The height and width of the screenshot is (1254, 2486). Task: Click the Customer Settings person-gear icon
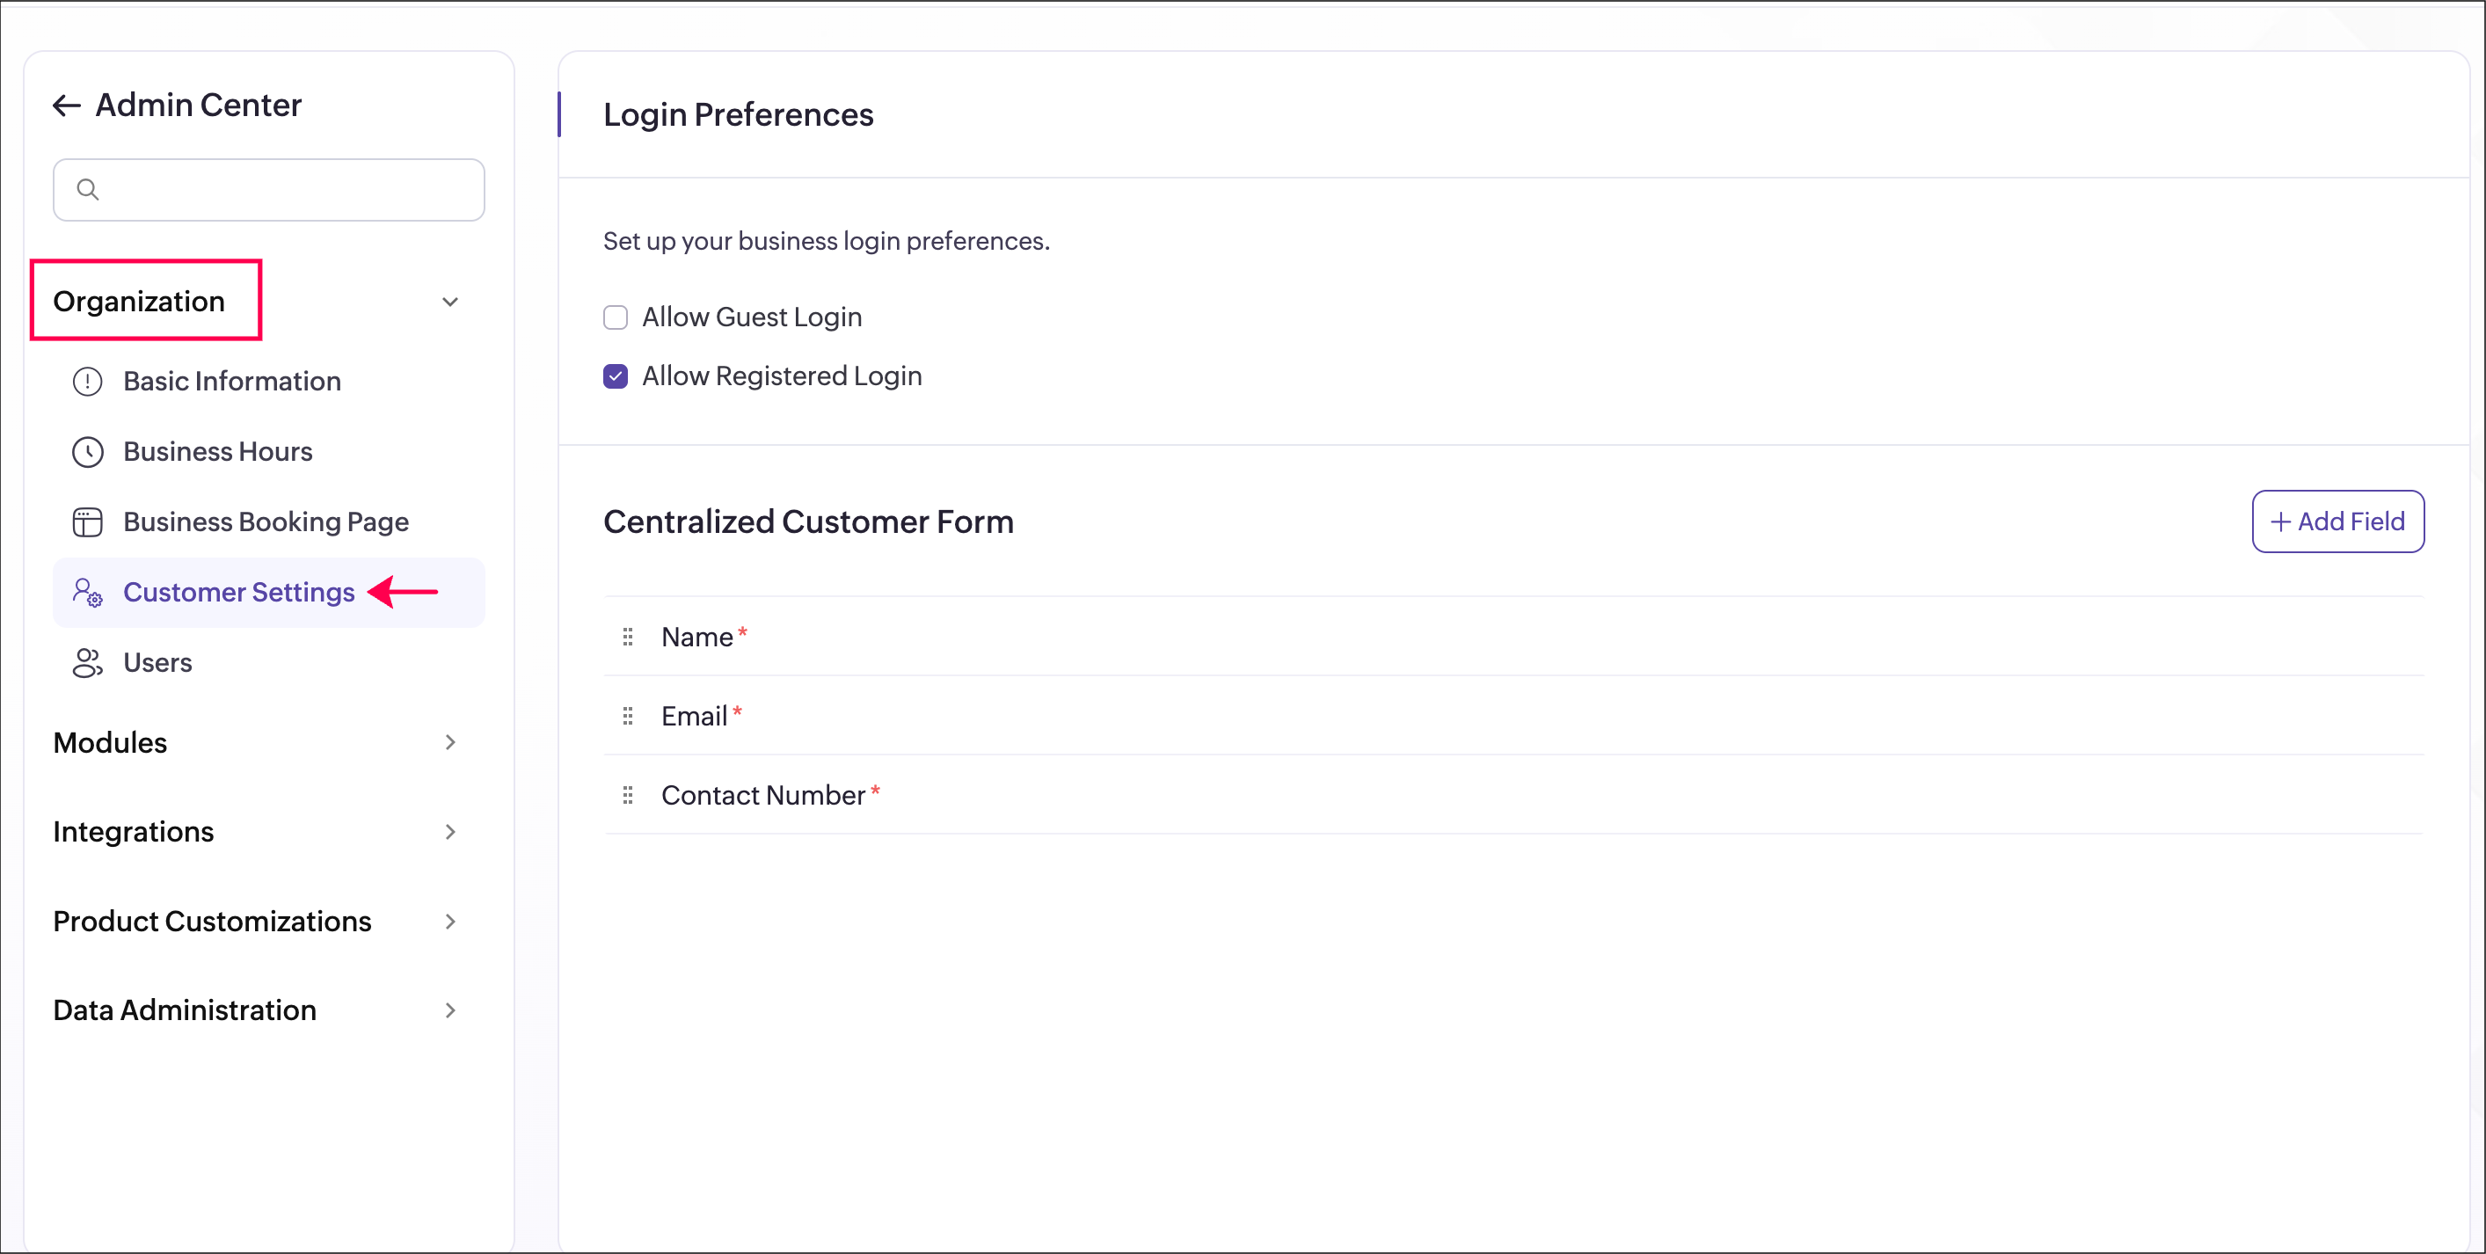tap(88, 592)
